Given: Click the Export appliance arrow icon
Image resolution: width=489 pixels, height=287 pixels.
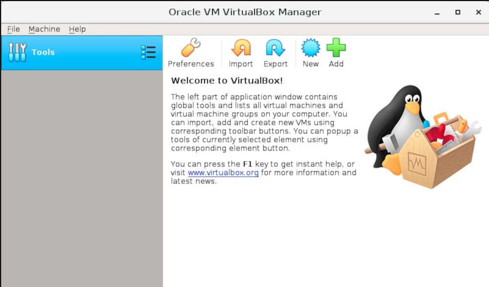Looking at the screenshot, I should (275, 47).
